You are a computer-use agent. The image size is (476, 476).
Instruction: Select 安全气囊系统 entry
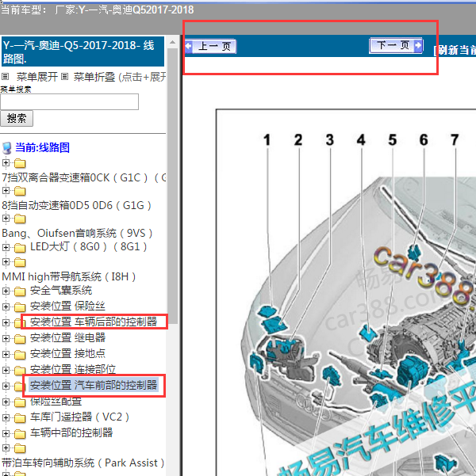(61, 291)
